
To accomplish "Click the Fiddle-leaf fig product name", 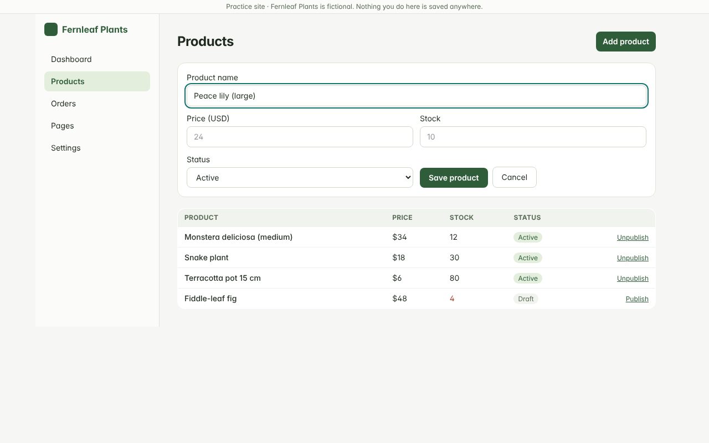I will (210, 298).
